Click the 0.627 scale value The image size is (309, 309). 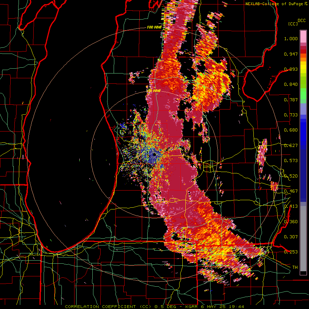(x=291, y=146)
